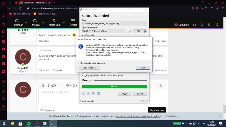The image size is (226, 127).
Task: Toggle Italic in reply editor
Action: coord(48,86)
